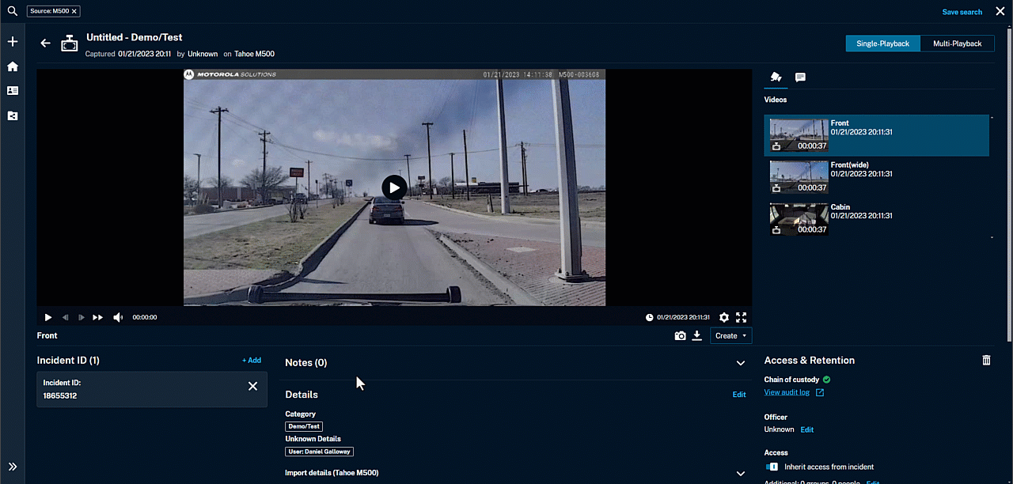
Task: Download the Front video
Action: [696, 336]
